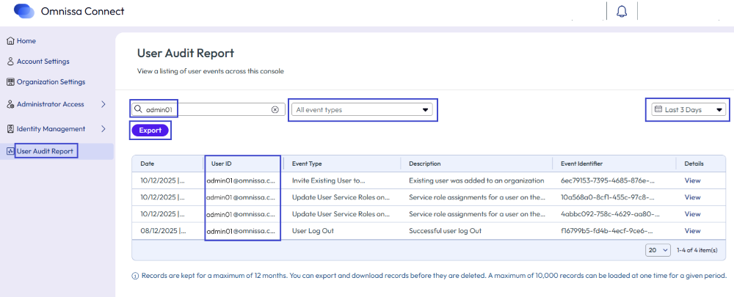View details of event 4abbc092-758c
734x297 pixels.
pos(692,213)
